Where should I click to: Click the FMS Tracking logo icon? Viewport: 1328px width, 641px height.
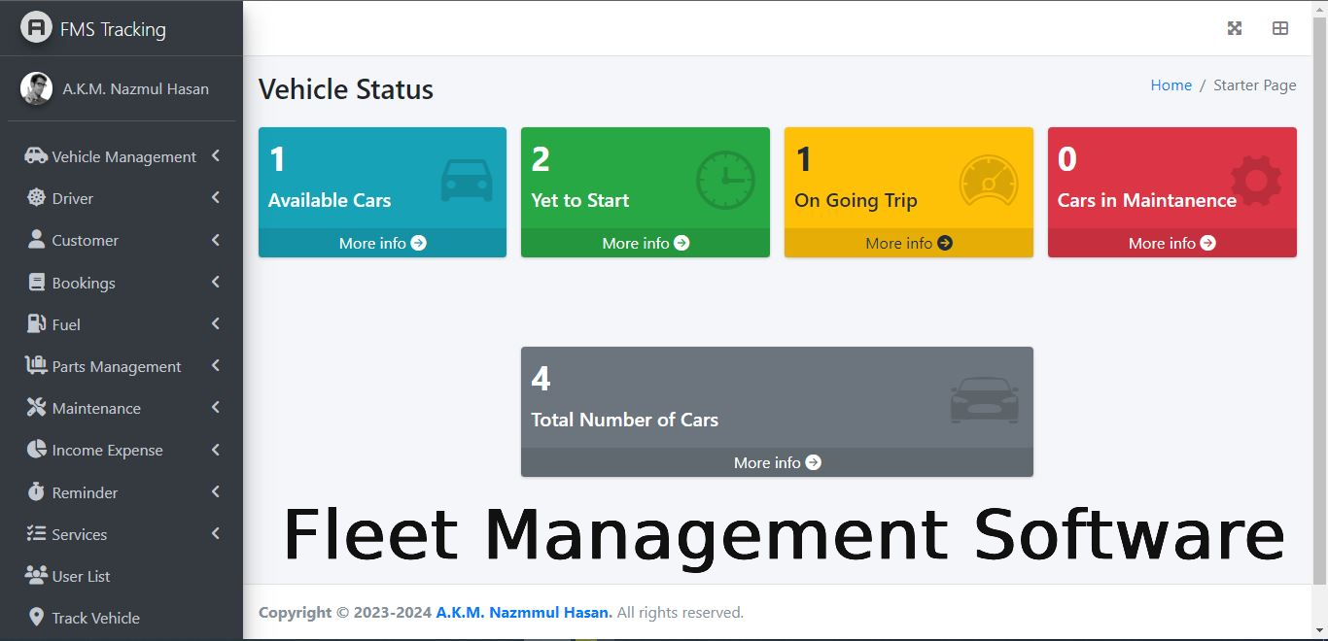tap(35, 28)
